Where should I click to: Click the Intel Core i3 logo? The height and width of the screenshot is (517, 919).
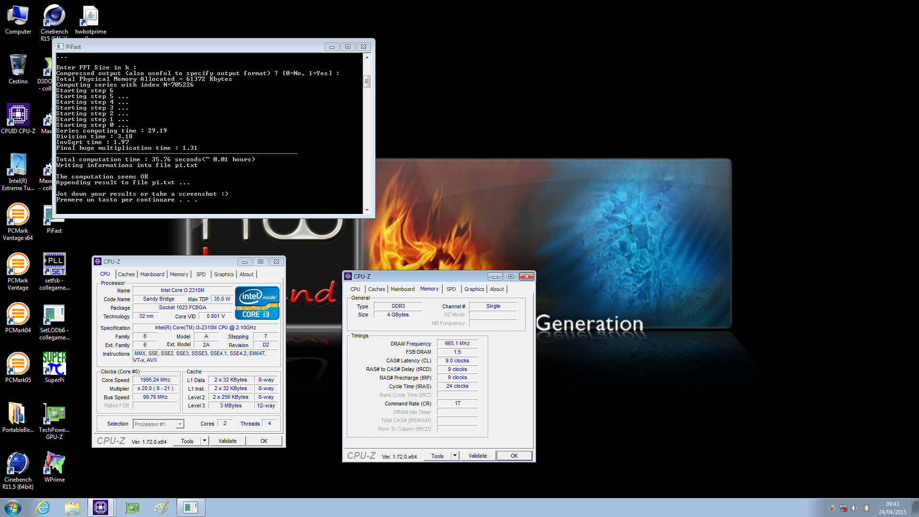[257, 303]
